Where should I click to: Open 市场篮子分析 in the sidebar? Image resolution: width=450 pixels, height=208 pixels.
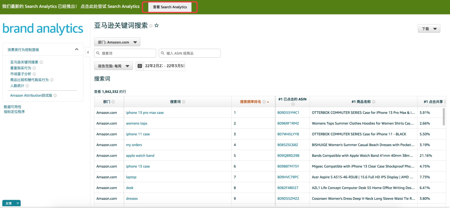pyautogui.click(x=21, y=74)
